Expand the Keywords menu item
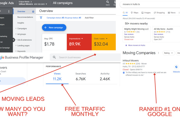 tap(16, 51)
